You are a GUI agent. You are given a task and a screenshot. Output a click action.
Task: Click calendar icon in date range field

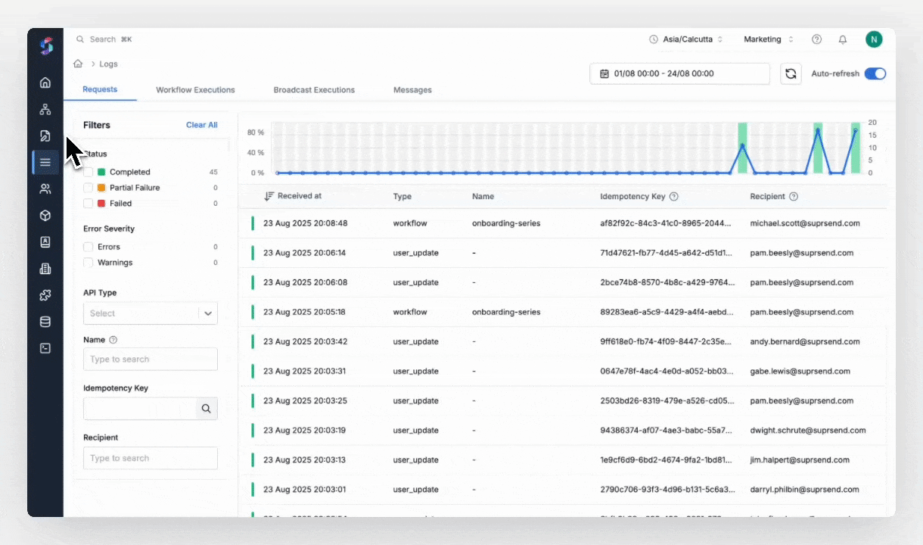coord(604,73)
